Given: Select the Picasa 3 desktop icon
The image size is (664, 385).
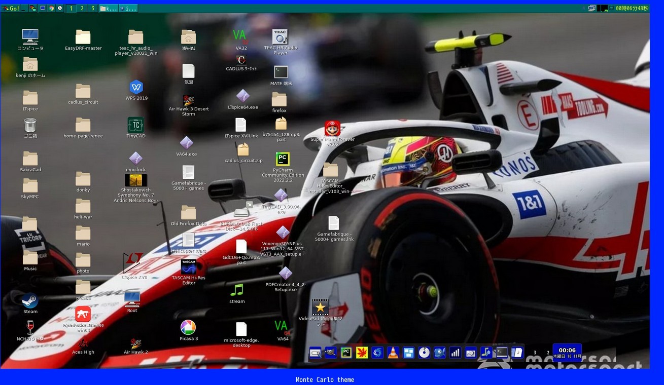Looking at the screenshot, I should (188, 327).
